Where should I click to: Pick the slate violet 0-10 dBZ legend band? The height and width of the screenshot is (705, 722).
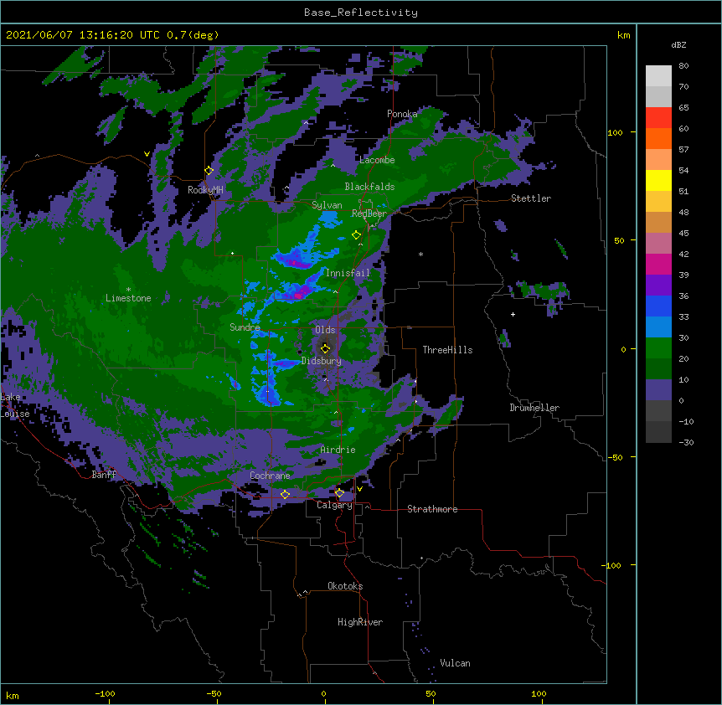(x=658, y=390)
